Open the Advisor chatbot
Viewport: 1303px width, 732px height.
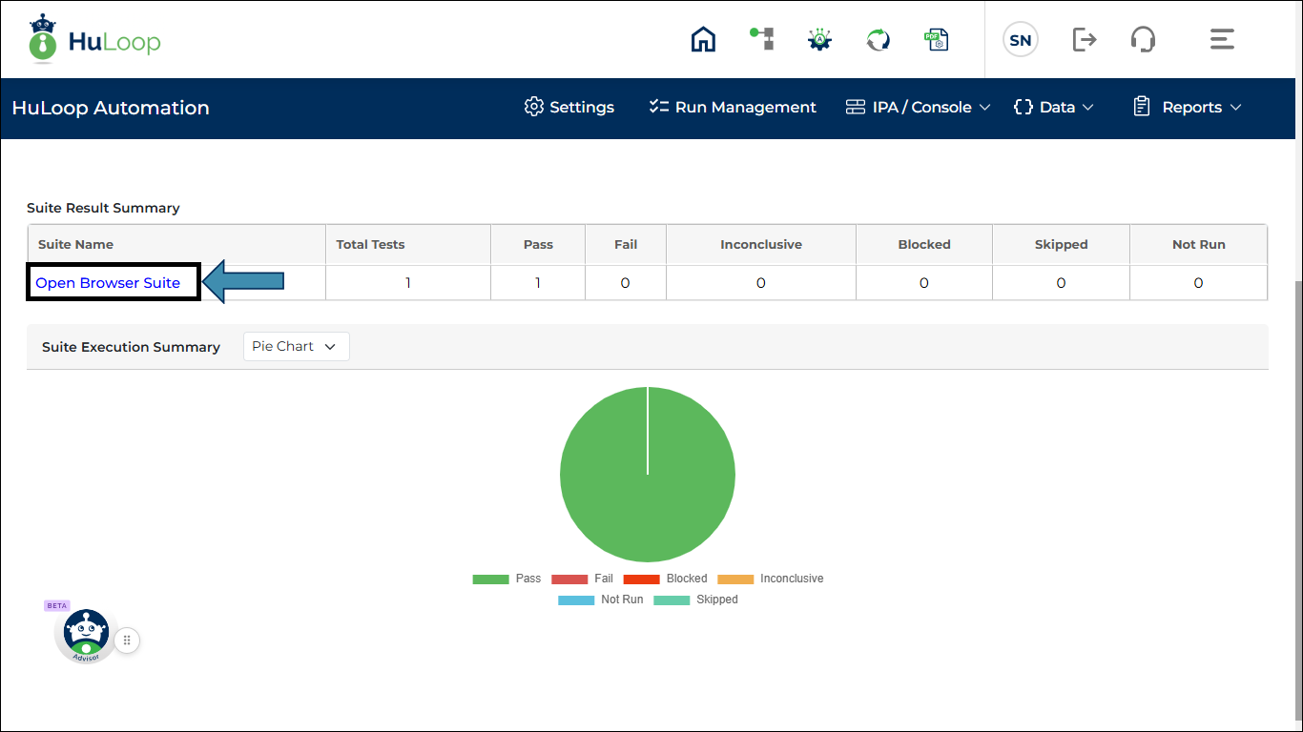[86, 635]
